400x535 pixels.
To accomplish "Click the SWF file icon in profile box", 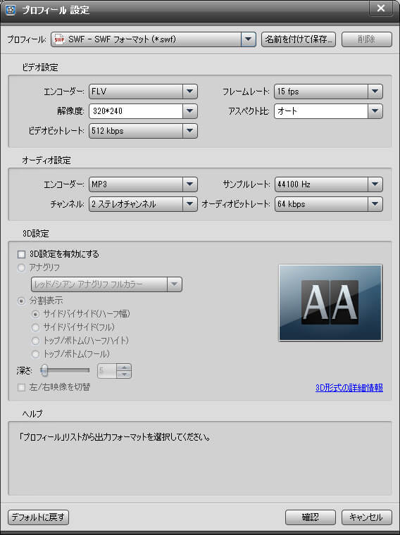I will pos(59,39).
